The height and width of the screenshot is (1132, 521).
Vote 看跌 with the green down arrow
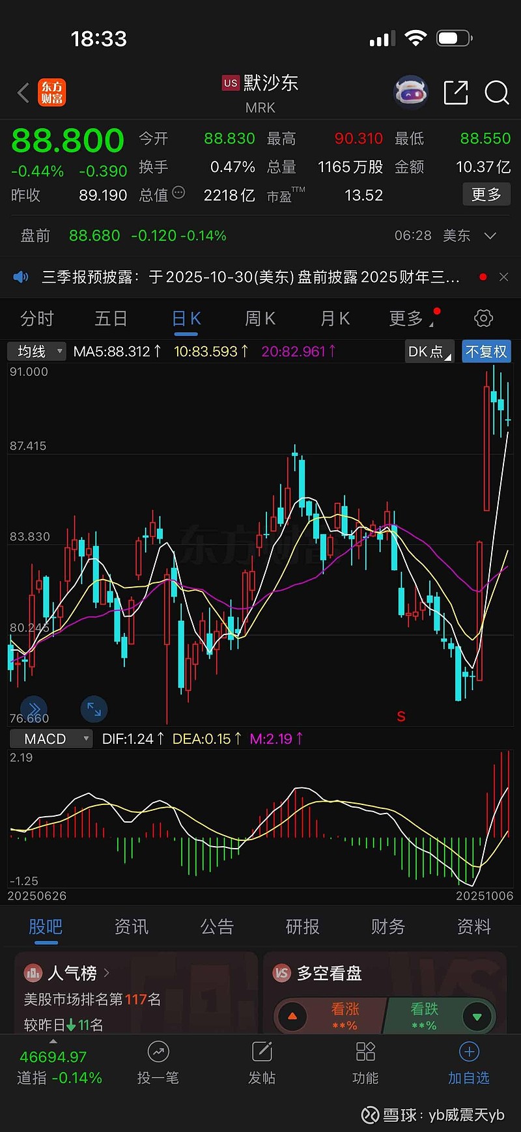[477, 1016]
